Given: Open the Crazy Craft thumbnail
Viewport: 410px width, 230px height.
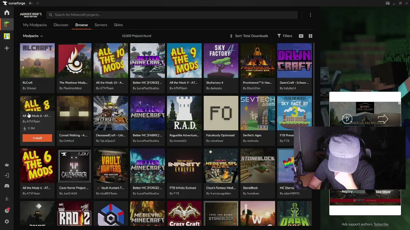Looking at the screenshot, I should 184,213.
